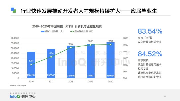Click the chart title 2016–2020年中国高校计算机专业招生规模
The width and height of the screenshot is (180, 101).
tap(67, 27)
